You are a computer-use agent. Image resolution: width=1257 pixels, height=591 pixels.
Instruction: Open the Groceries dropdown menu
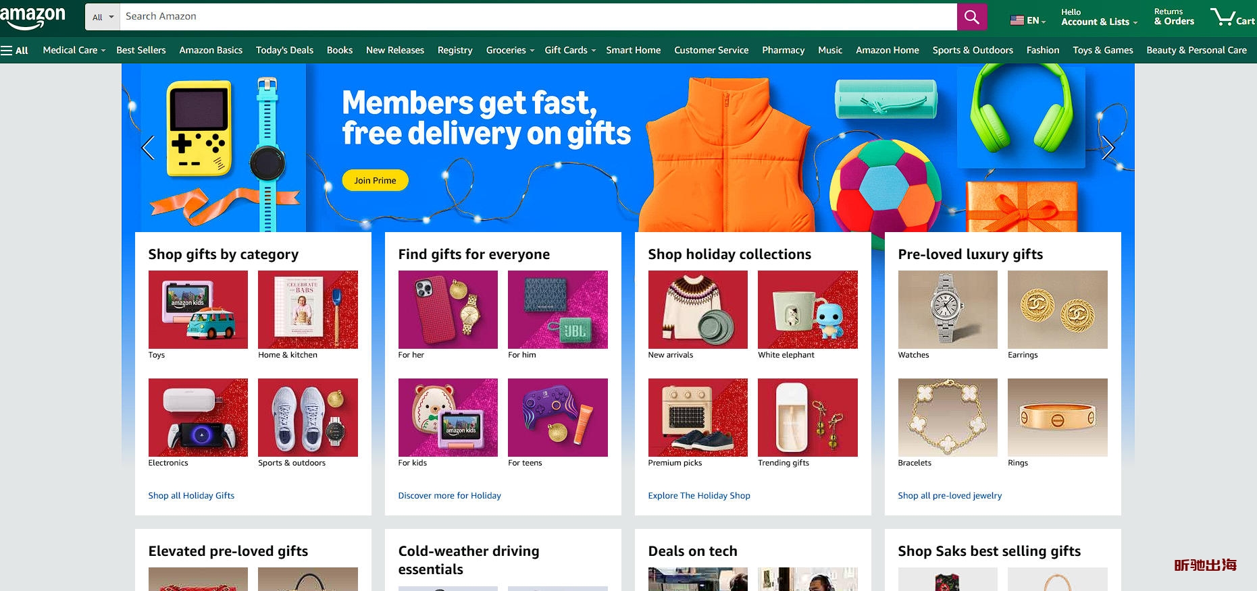click(x=510, y=50)
